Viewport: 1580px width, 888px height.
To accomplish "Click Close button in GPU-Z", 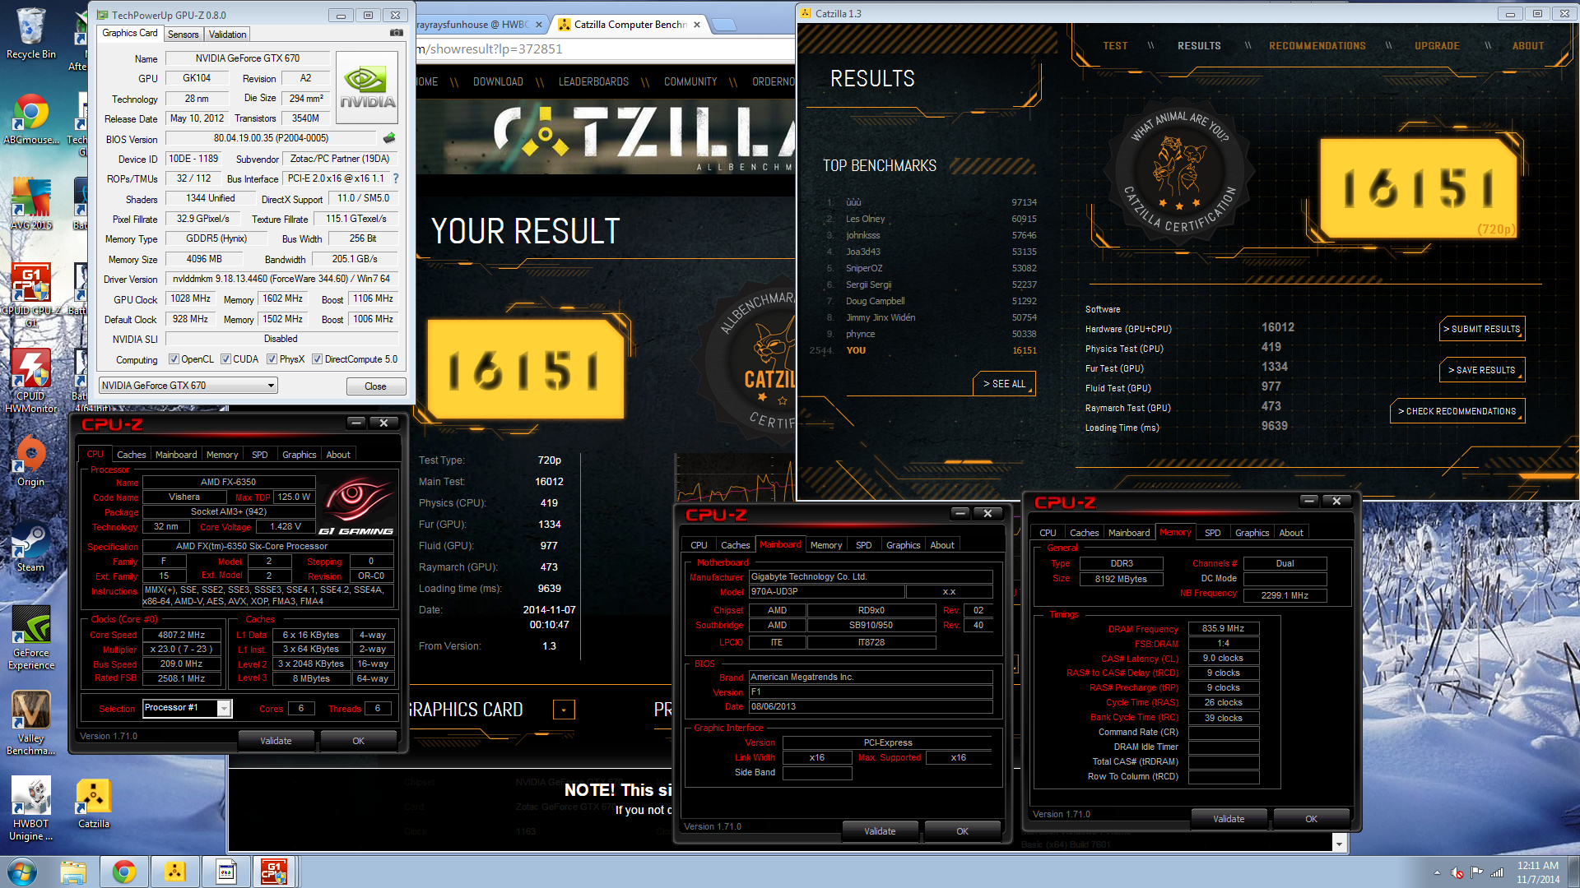I will click(x=375, y=386).
